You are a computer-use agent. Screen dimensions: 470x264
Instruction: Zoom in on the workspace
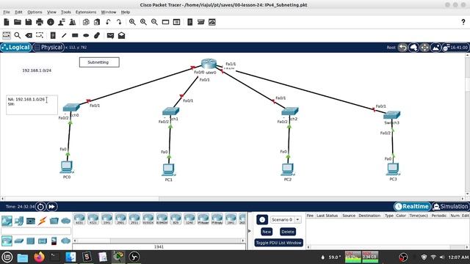pyautogui.click(x=132, y=22)
